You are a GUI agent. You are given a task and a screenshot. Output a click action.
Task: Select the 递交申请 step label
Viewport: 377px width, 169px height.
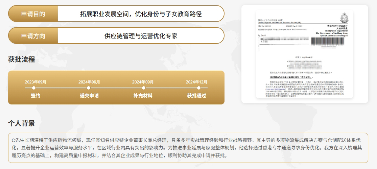(x=89, y=96)
